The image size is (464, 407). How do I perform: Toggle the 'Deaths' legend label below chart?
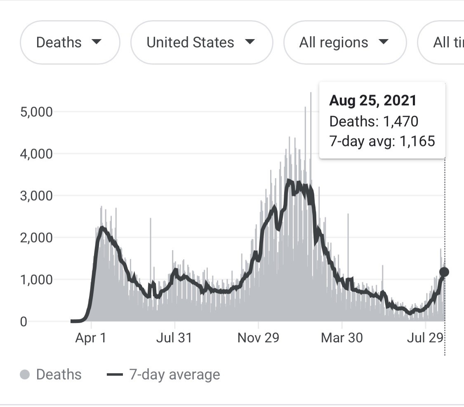pos(59,375)
